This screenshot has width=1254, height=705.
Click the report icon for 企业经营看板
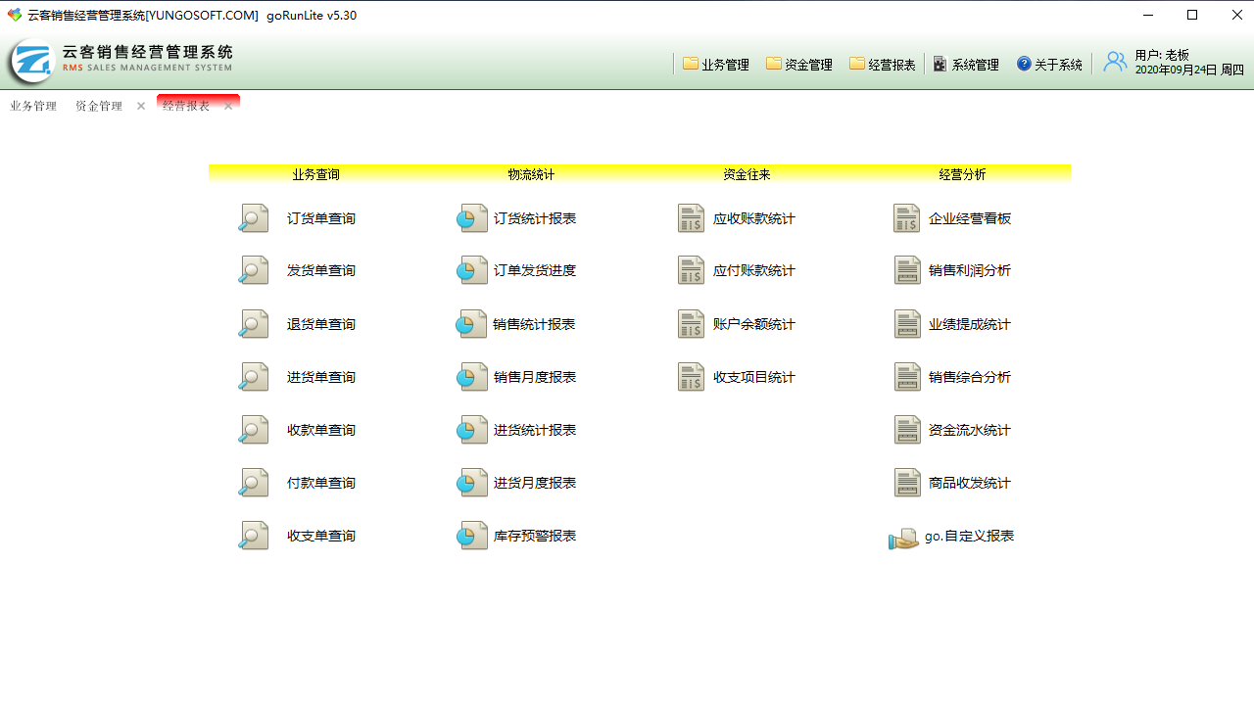pos(907,218)
